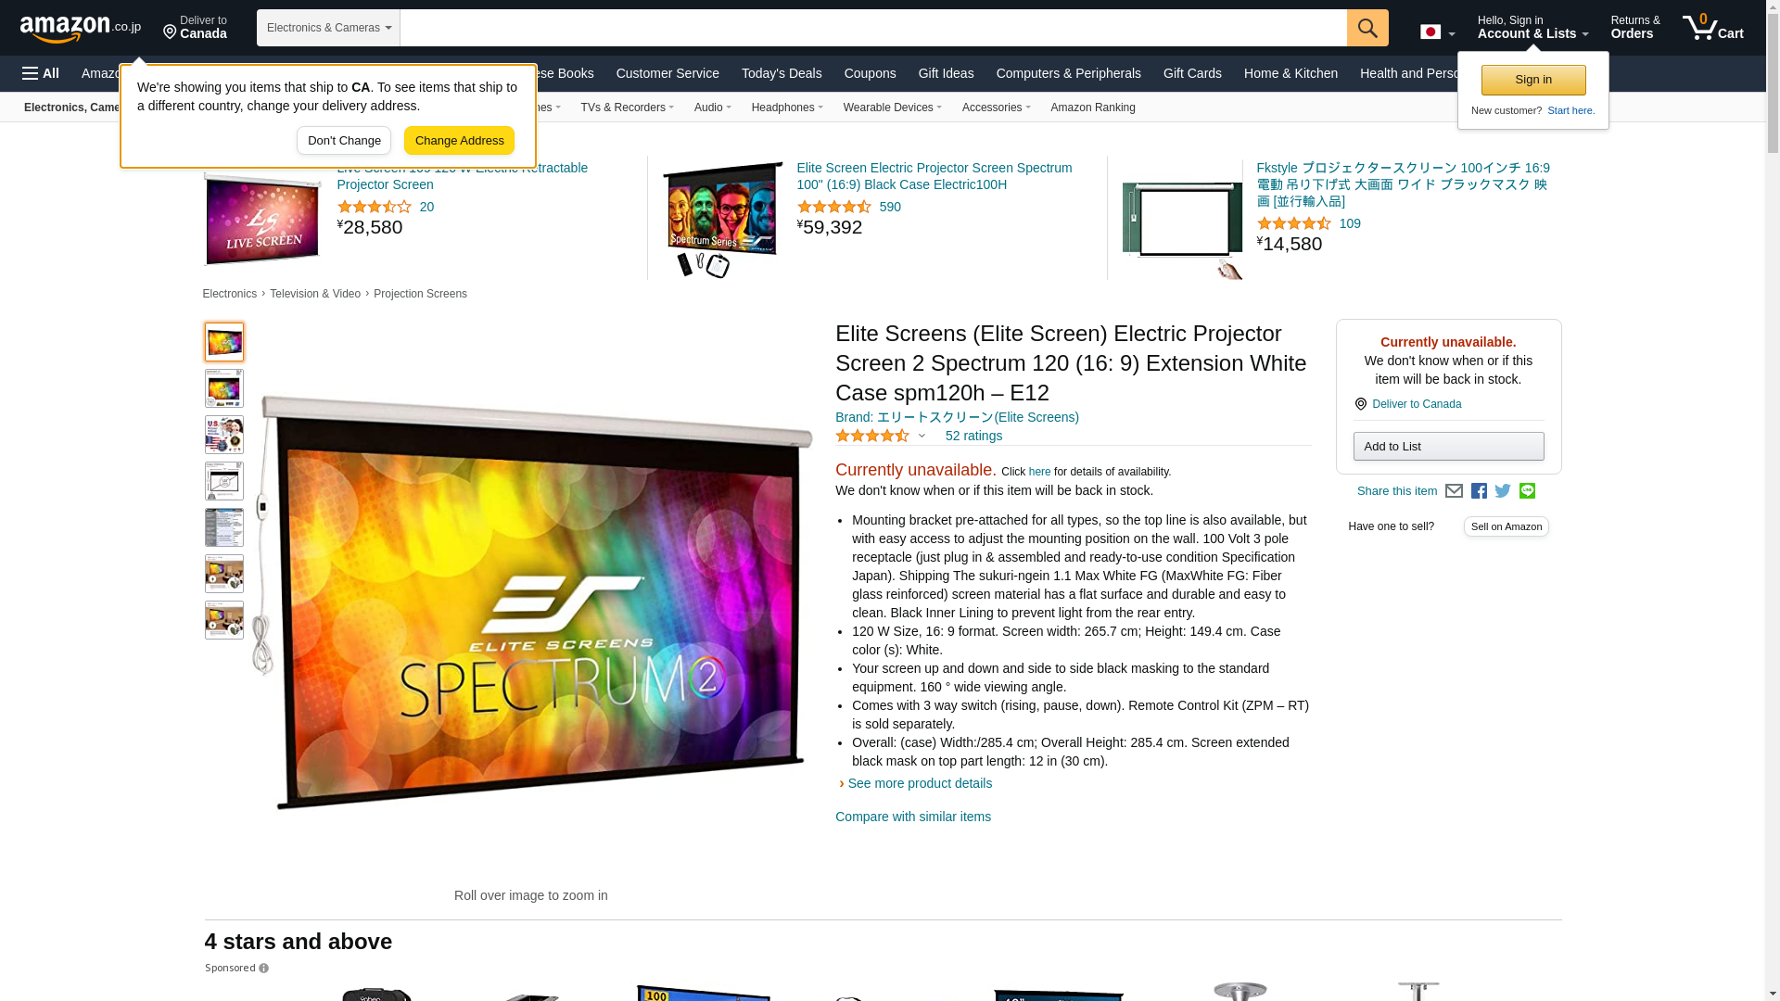This screenshot has width=1780, height=1001.
Task: Open the Headphones submenu
Action: point(787,108)
